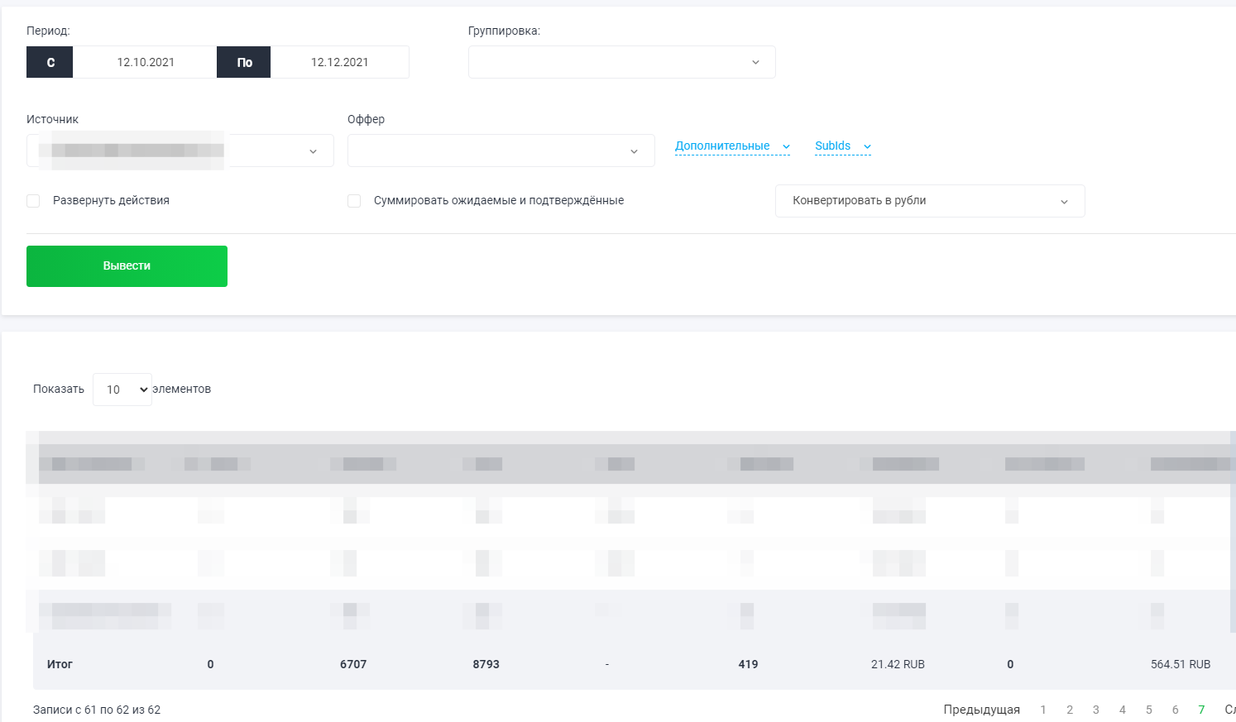Click the total value 8793
Screen dimensions: 1236x722
click(x=486, y=664)
